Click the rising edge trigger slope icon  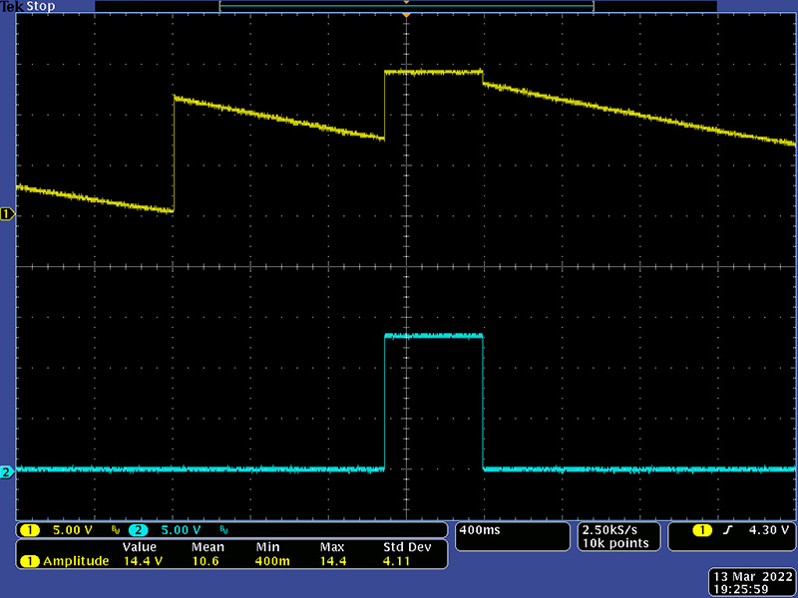[x=728, y=529]
